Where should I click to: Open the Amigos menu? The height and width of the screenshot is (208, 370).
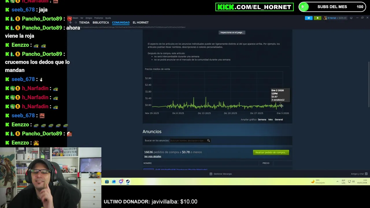[x=89, y=18]
